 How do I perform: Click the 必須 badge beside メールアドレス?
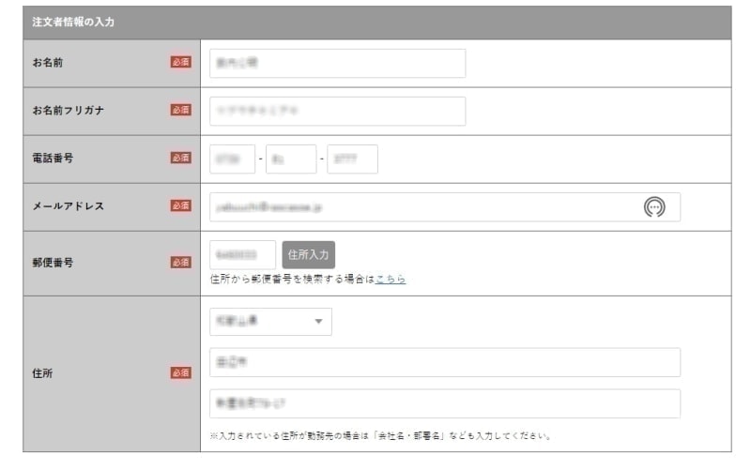(x=180, y=206)
